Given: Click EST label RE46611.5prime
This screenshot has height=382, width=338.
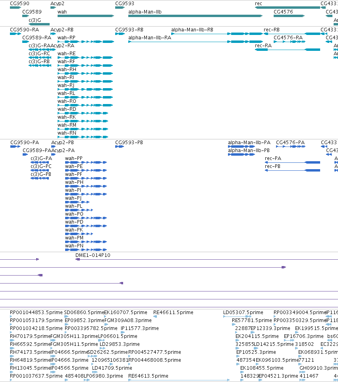Looking at the screenshot, I should click(173, 313).
